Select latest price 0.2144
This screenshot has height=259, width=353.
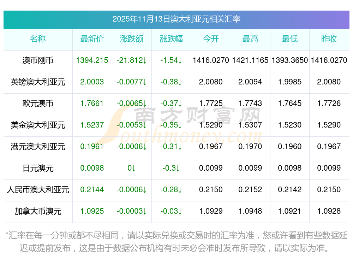(x=92, y=190)
